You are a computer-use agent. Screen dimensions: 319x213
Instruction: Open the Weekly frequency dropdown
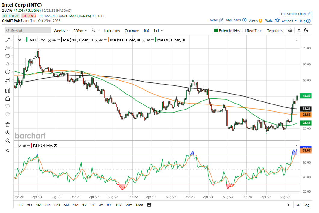tap(61, 31)
